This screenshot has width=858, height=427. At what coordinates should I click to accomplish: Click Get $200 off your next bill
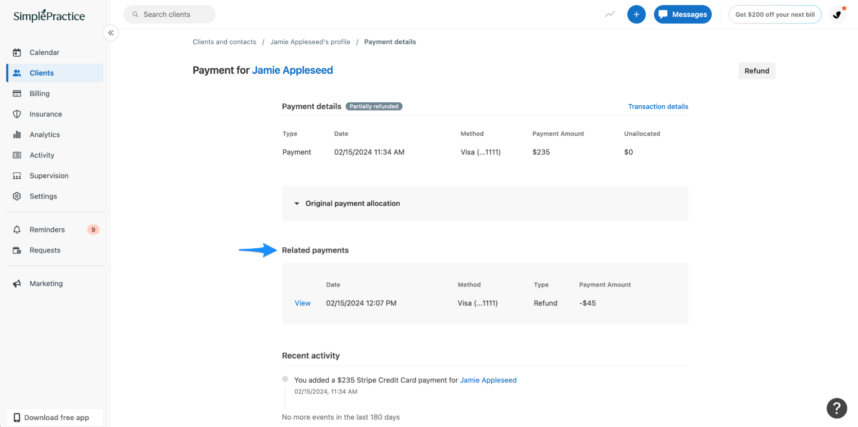775,15
